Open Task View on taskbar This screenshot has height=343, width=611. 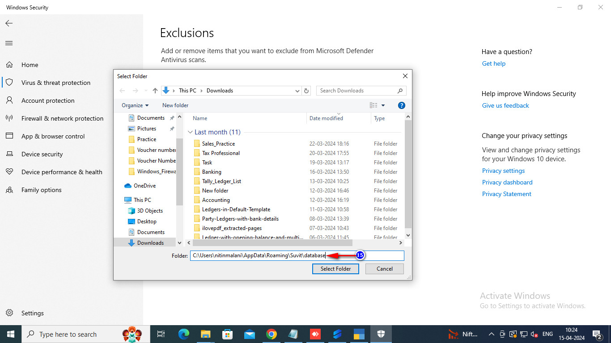click(x=161, y=334)
